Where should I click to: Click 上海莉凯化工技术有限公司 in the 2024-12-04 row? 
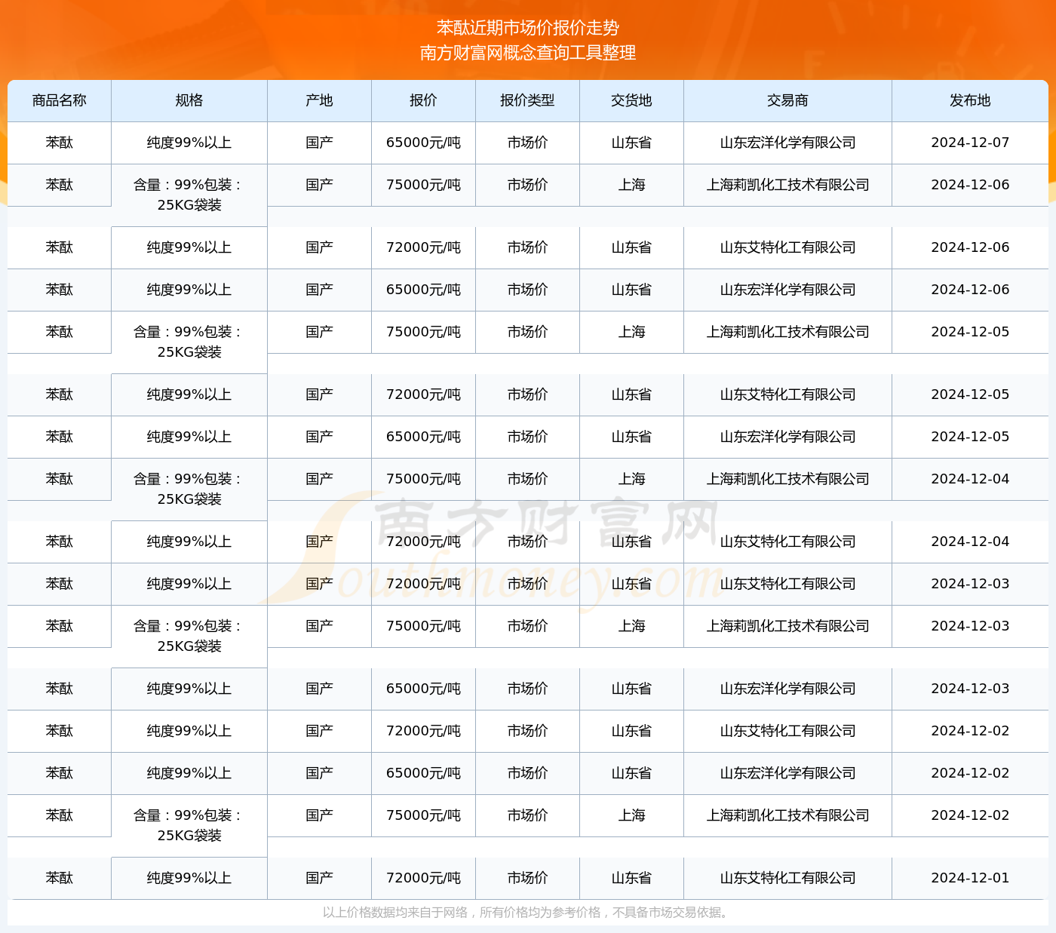tap(787, 479)
